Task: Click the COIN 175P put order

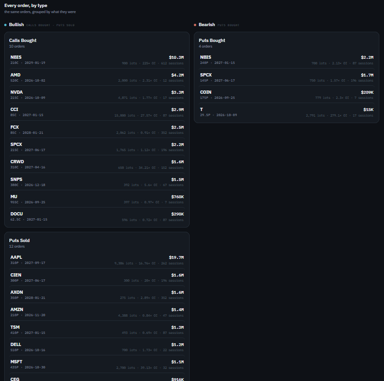Action: tap(286, 95)
